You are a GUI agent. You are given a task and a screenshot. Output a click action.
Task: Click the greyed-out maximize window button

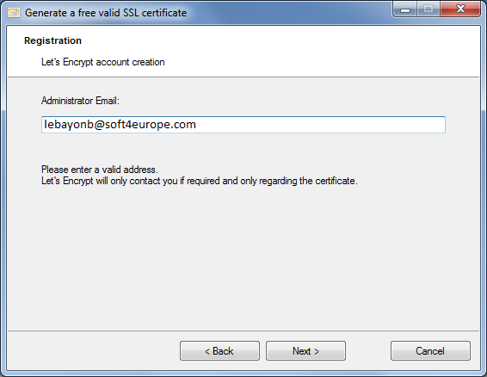[428, 9]
